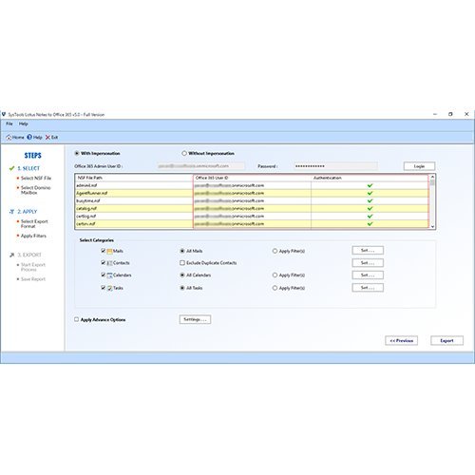Click Select Domino Mailbox step
475x475 pixels.
pos(35,190)
